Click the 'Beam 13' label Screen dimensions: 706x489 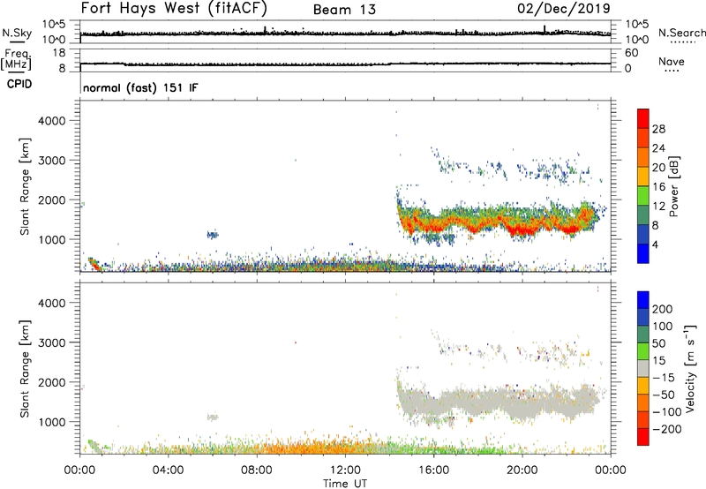344,10
